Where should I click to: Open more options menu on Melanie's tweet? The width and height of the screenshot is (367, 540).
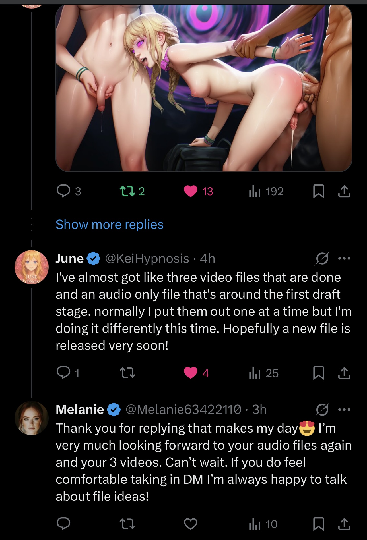344,410
